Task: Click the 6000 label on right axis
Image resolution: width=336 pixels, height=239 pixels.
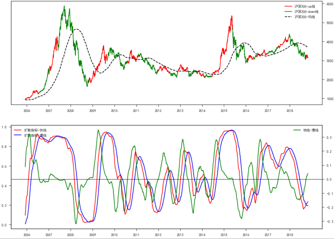Action: (x=330, y=4)
